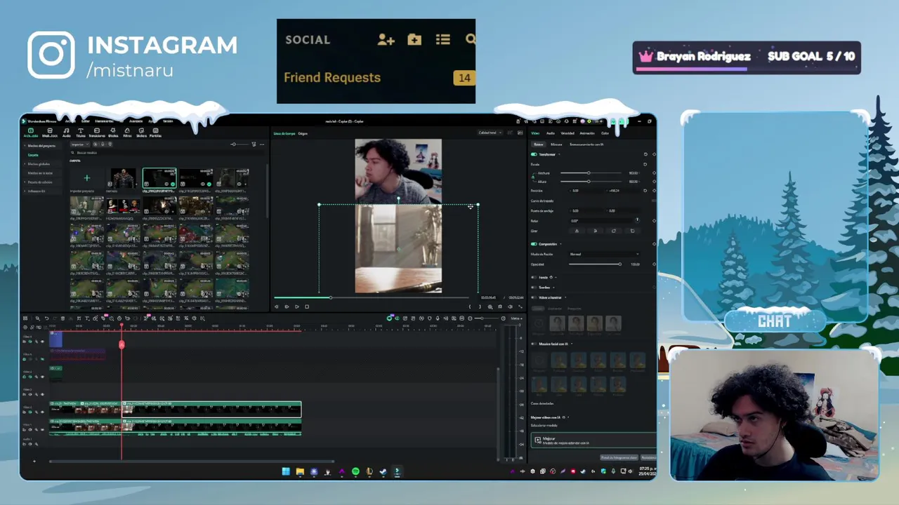Click the Windows Start button
899x505 pixels.
(286, 471)
